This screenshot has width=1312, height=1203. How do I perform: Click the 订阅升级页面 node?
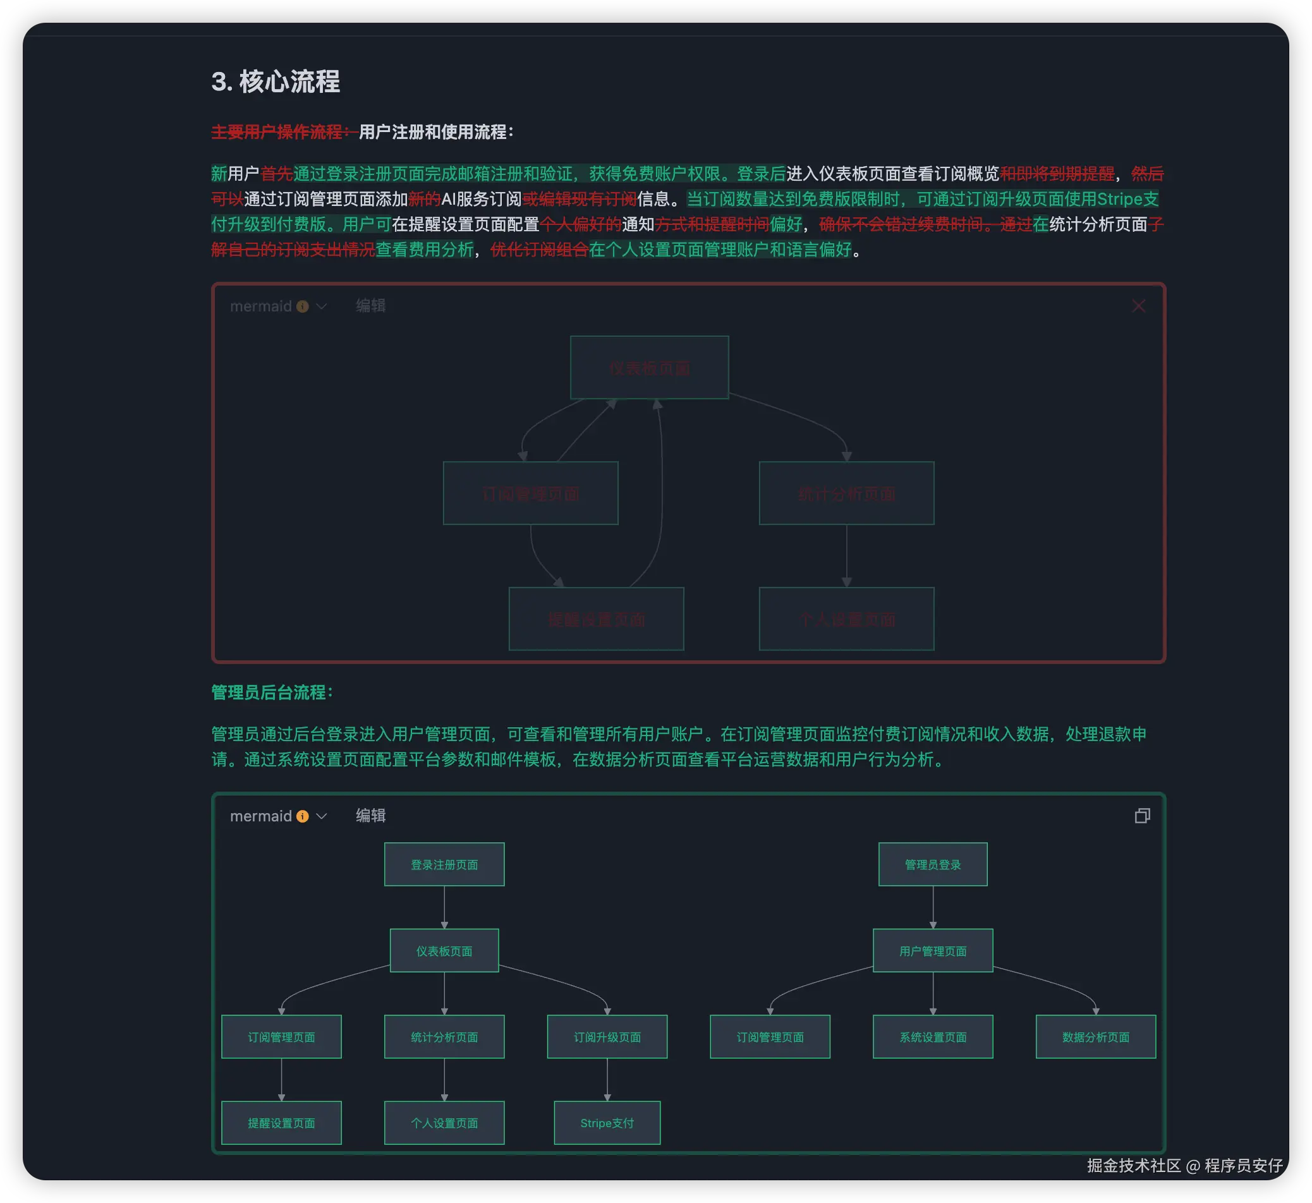pos(607,1036)
